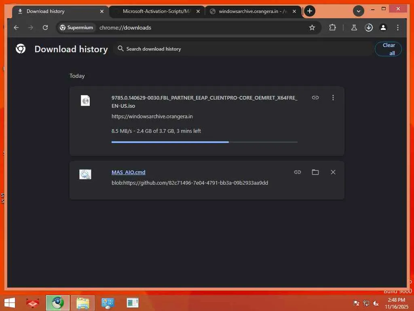Click the ISO download progress bar
The height and width of the screenshot is (311, 414).
tap(204, 142)
